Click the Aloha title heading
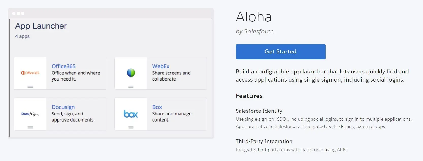The image size is (423, 161). [254, 17]
